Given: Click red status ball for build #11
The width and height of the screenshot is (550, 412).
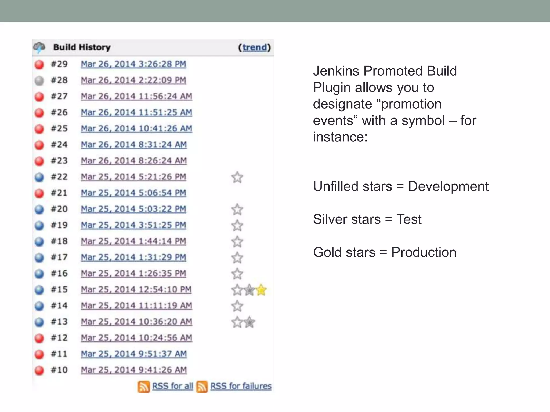Looking at the screenshot, I should (39, 354).
